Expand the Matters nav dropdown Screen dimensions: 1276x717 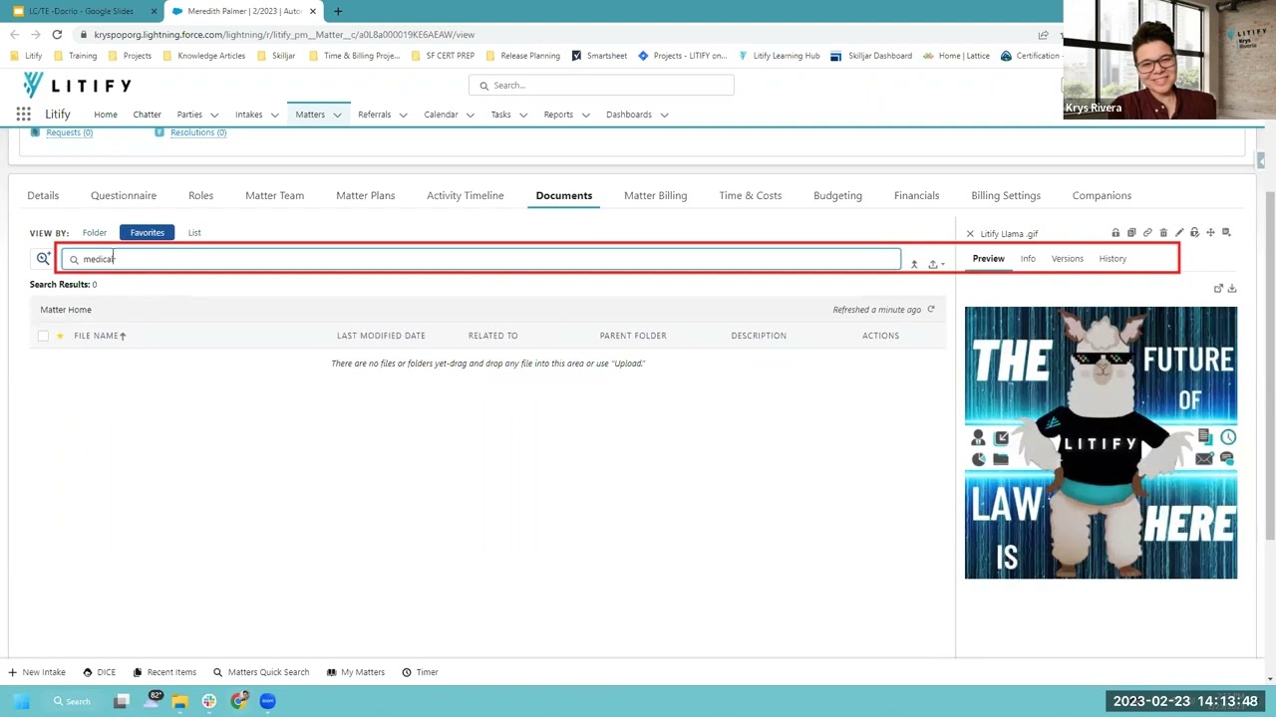[x=337, y=116]
